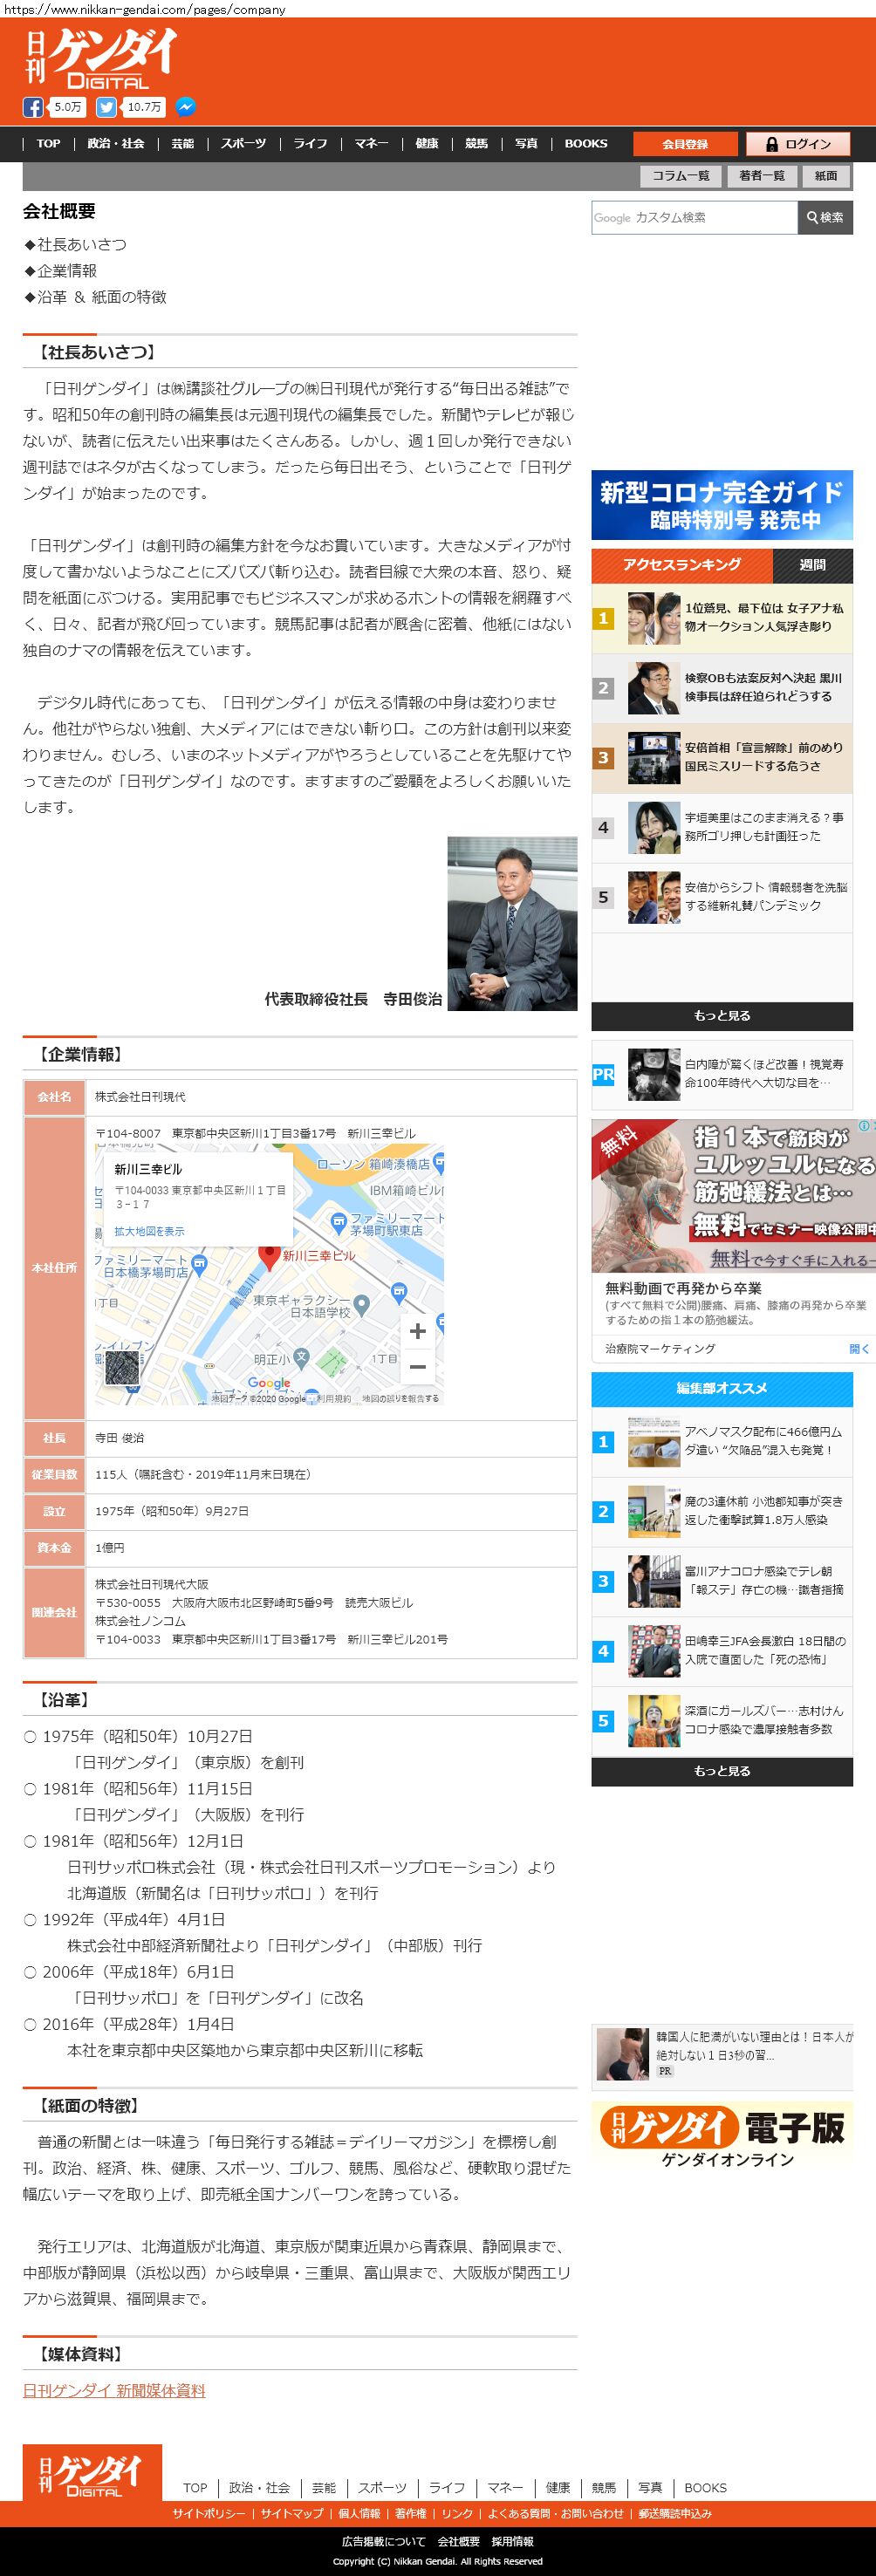The width and height of the screenshot is (876, 2576).
Task: Open editor pick 2 小池都知事 article
Action: point(722,1512)
